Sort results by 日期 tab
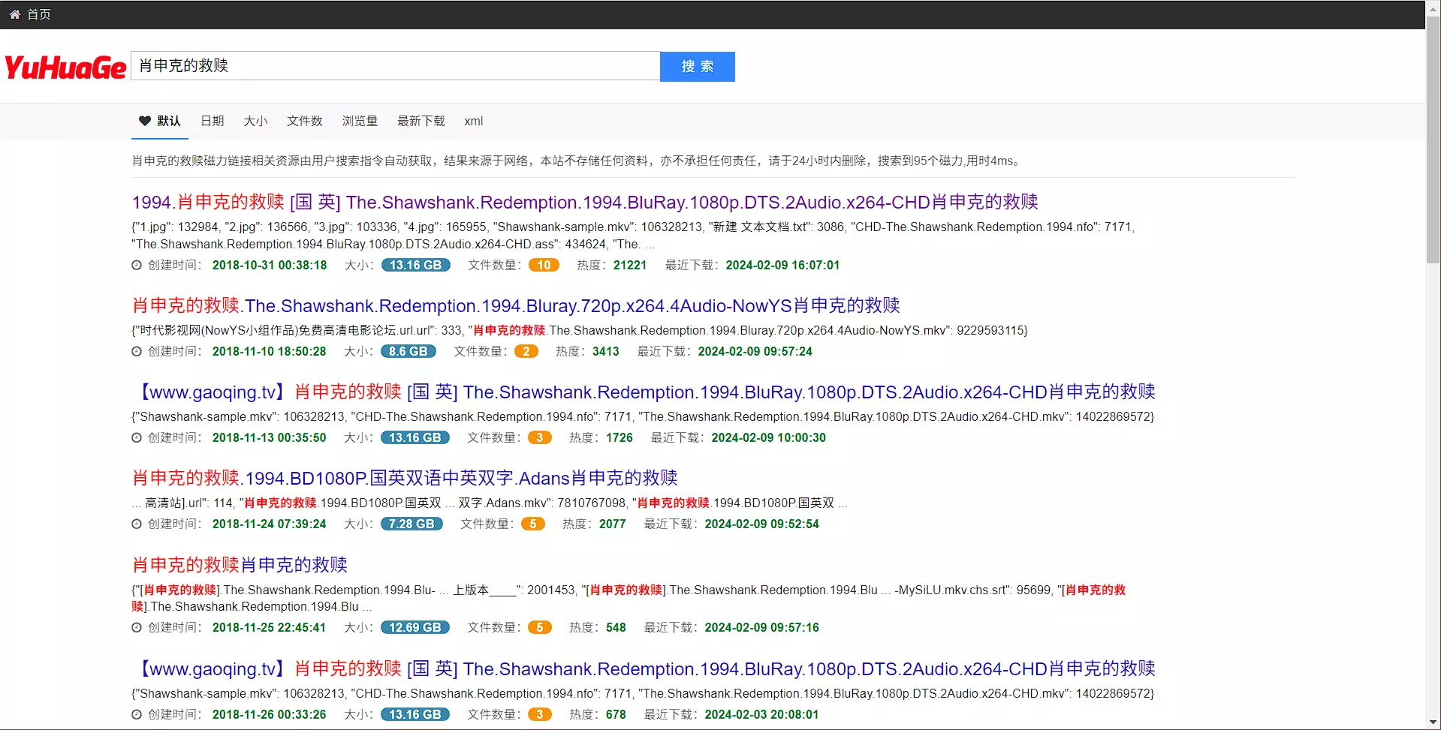1441x730 pixels. (x=212, y=121)
